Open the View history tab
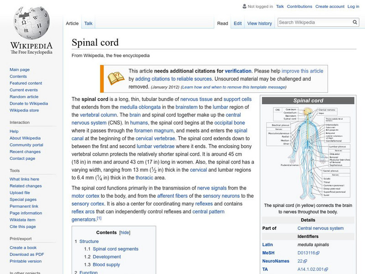The image size is (365, 274). point(260,23)
